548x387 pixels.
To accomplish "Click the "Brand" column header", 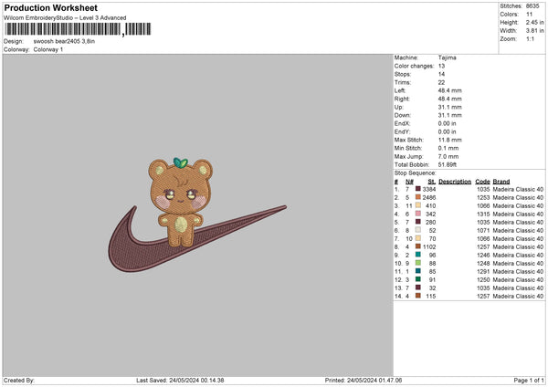I will [x=501, y=182].
